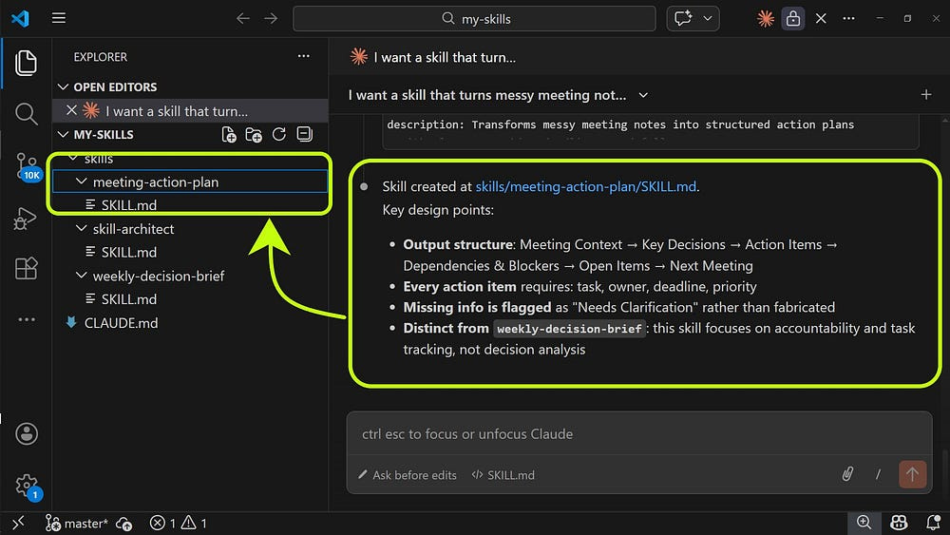
Task: Click the master* branch in status bar
Action: [x=77, y=523]
